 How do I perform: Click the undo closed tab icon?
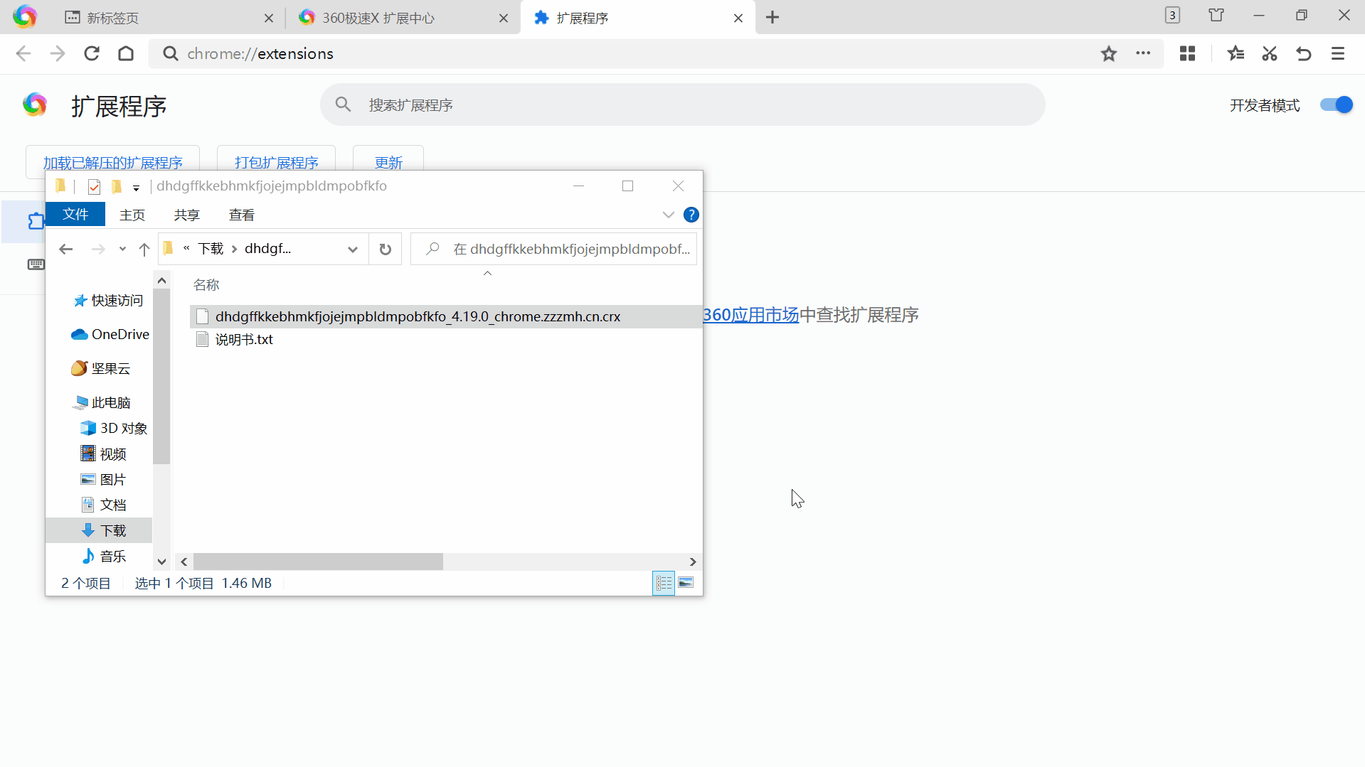[1304, 53]
